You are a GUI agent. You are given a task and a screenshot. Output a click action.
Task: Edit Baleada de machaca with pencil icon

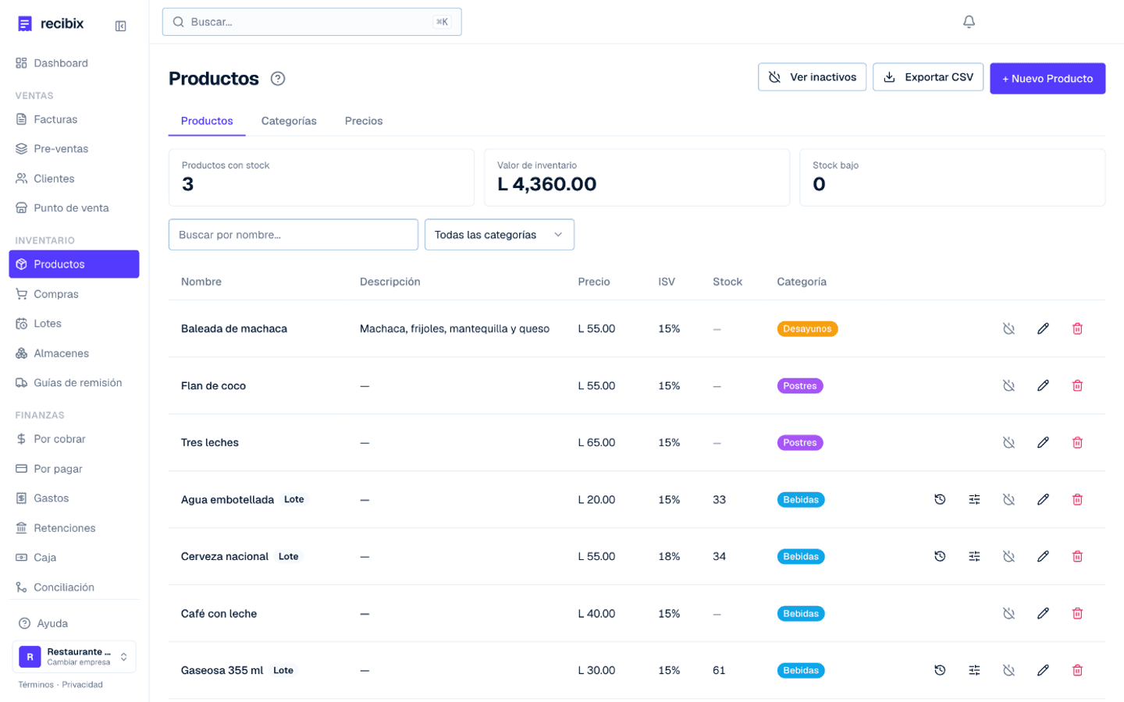(x=1043, y=328)
